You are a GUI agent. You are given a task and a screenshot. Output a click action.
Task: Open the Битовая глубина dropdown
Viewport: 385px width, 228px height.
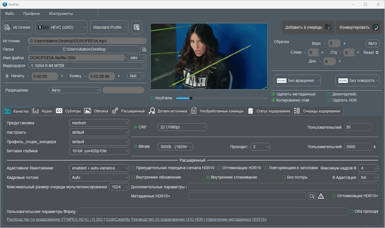click(99, 151)
